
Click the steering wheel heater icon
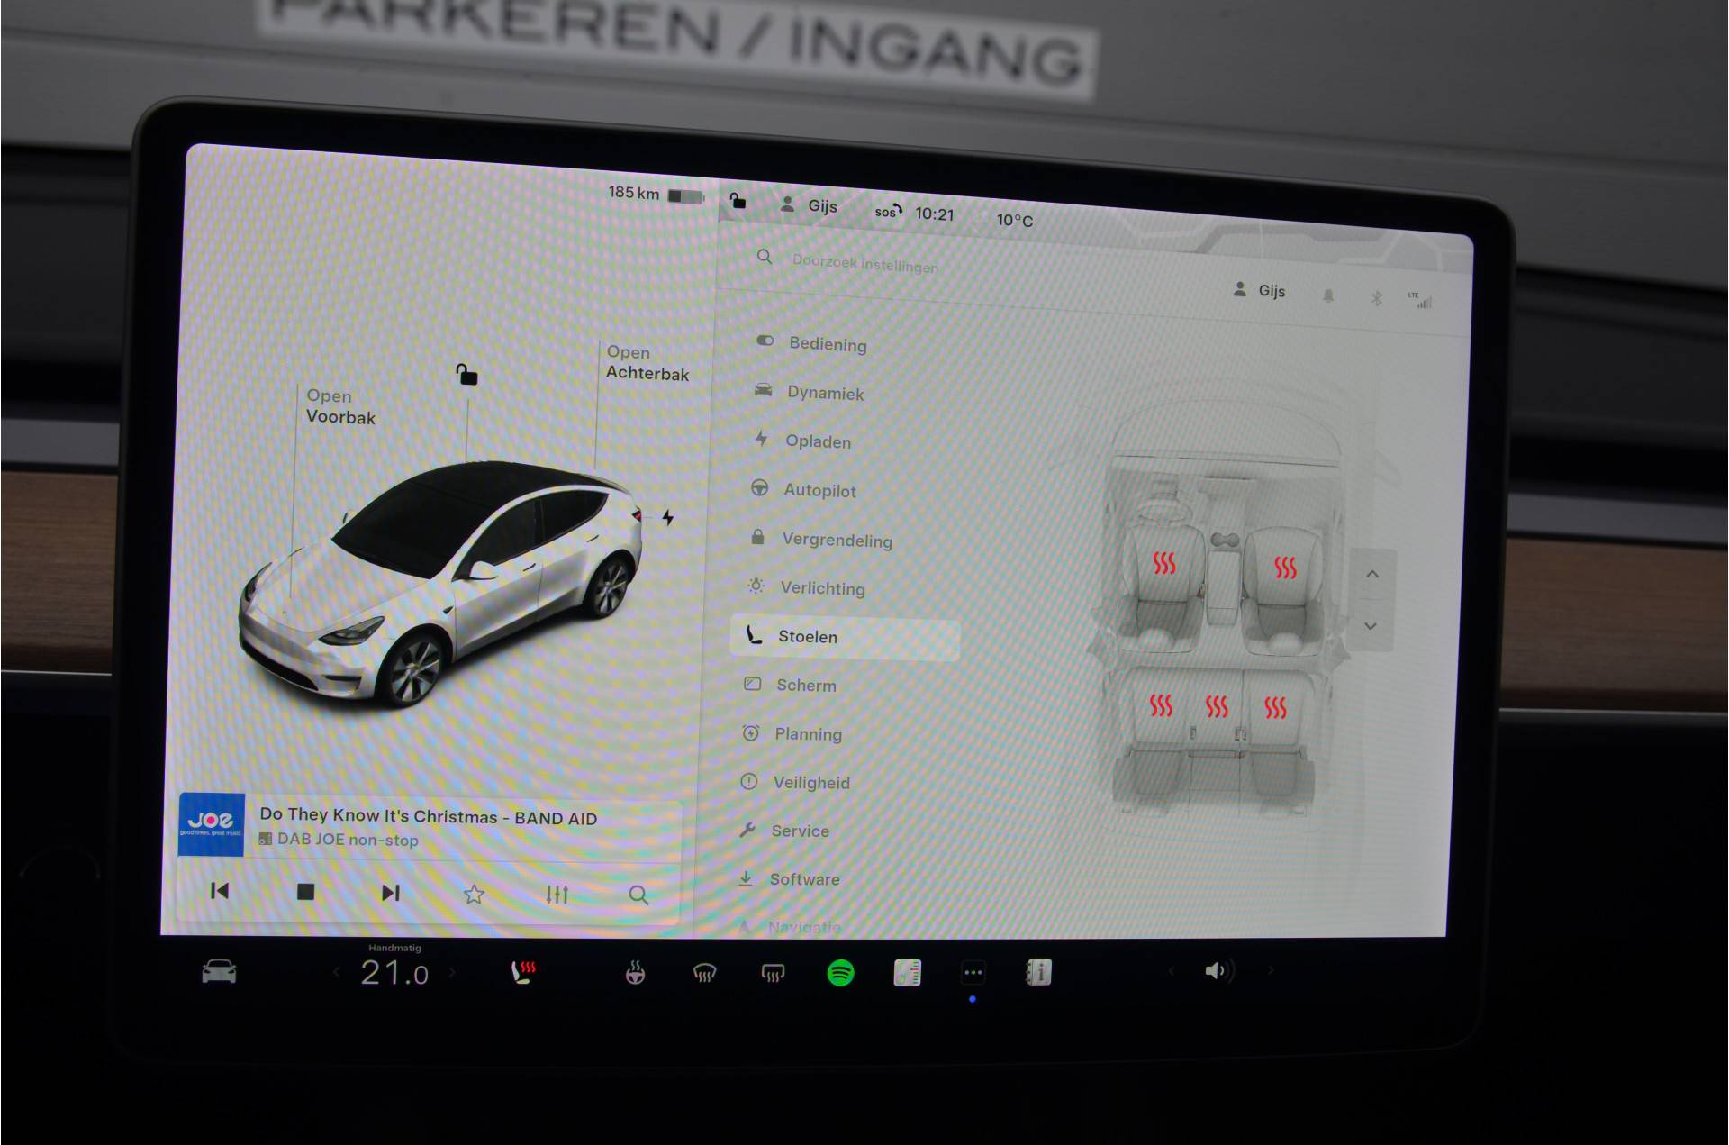click(635, 973)
